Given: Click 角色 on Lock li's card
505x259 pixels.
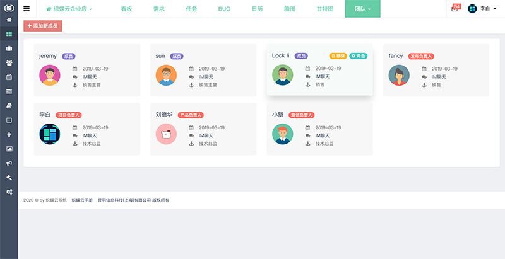Looking at the screenshot, I should [359, 56].
